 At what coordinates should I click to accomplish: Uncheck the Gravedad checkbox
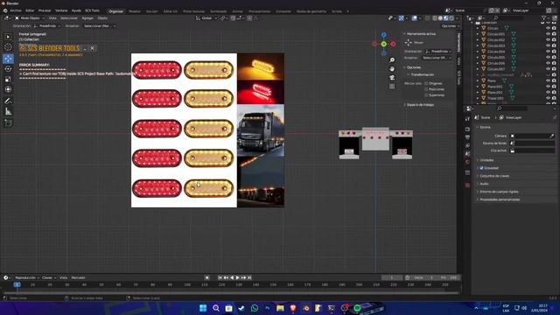(x=481, y=168)
